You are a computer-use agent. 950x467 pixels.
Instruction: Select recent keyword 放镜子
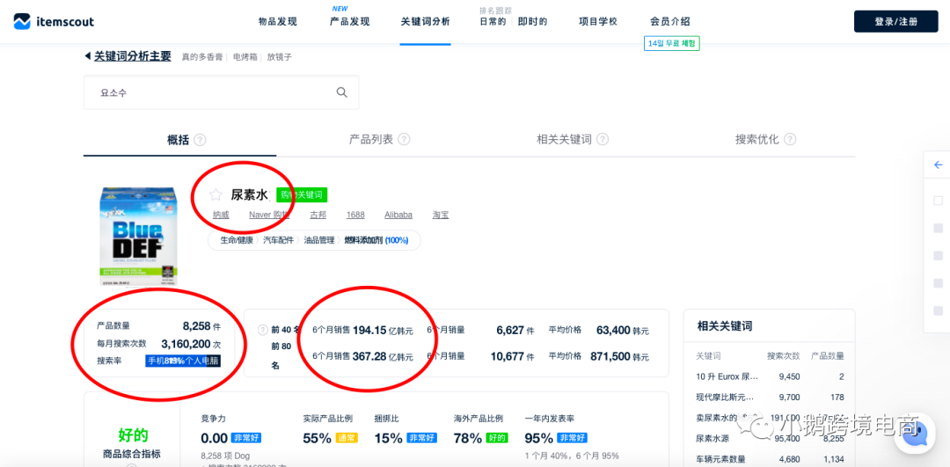pos(280,57)
